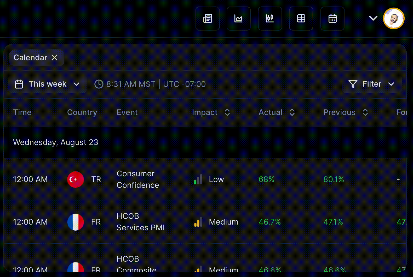The image size is (413, 277).
Task: Open the user profile avatar
Action: 394,19
